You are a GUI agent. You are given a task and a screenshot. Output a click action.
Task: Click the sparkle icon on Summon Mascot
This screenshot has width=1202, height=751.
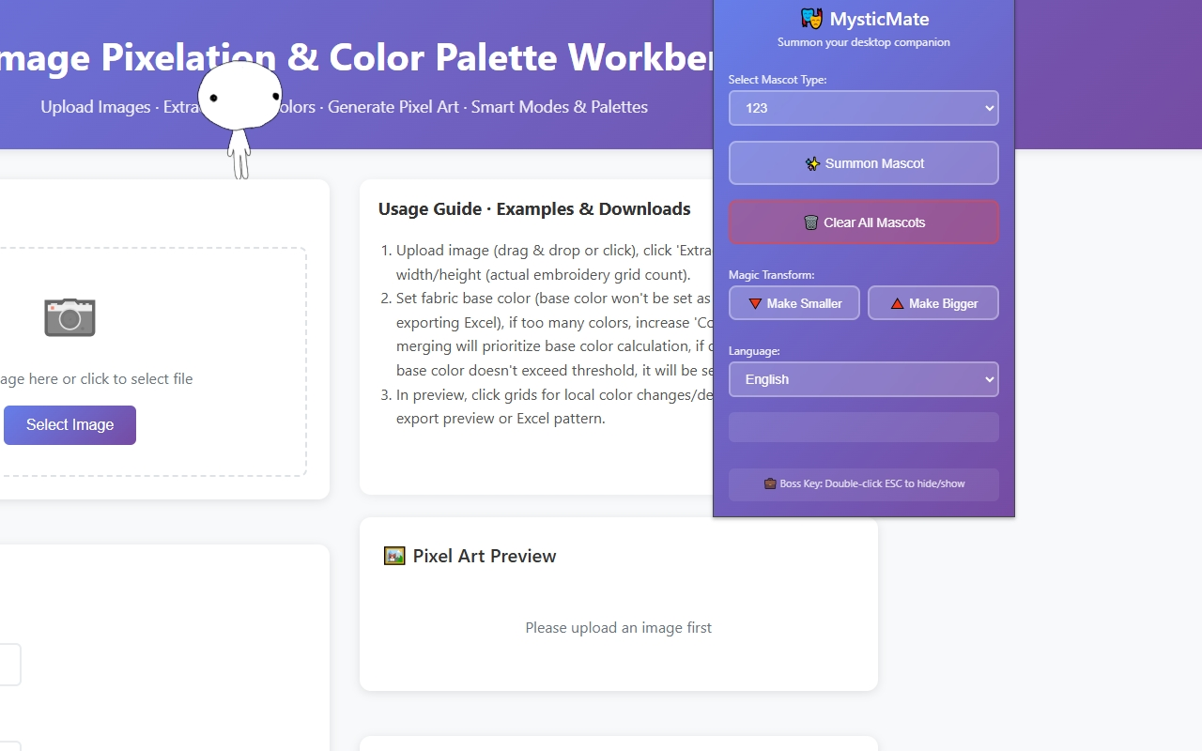click(x=813, y=163)
